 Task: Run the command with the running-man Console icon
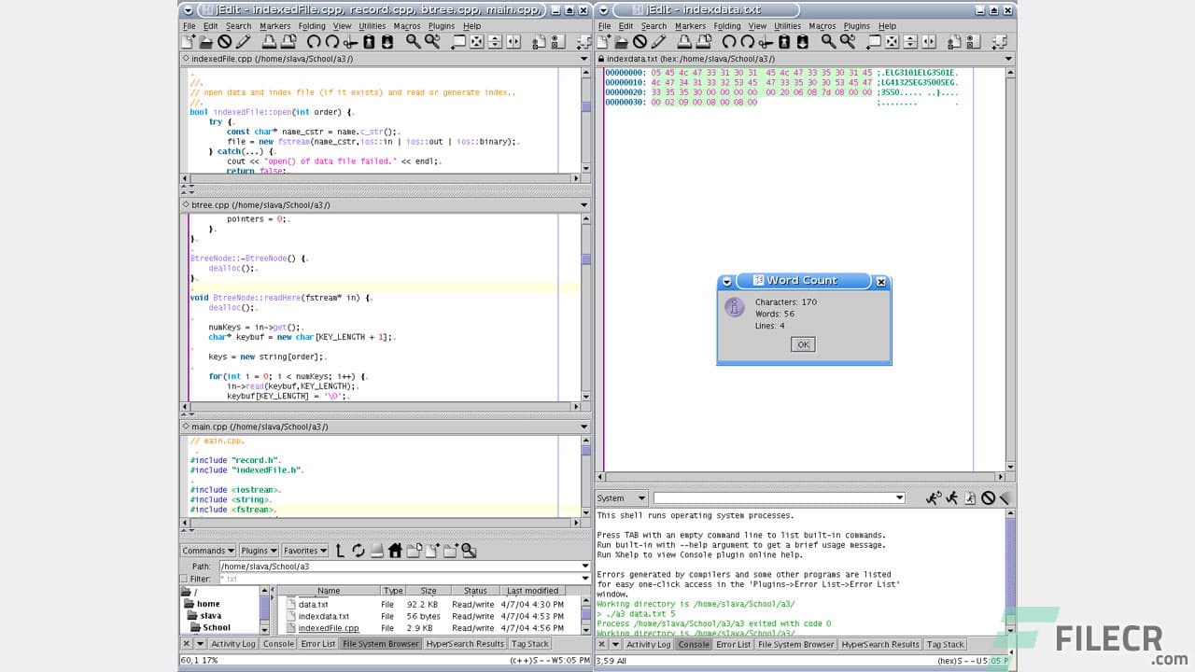[x=951, y=497]
